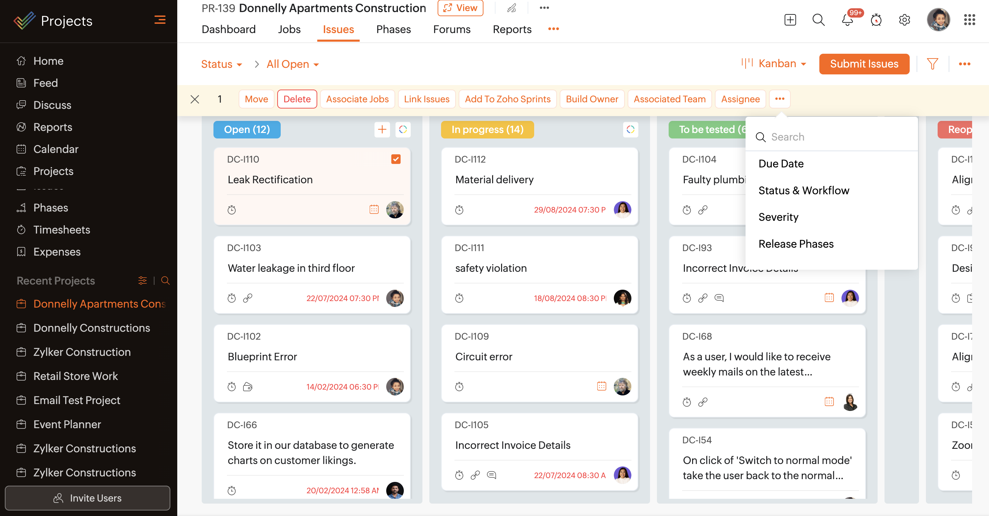Click the Submit Issues button
Screen dimensions: 989x516
click(864, 64)
